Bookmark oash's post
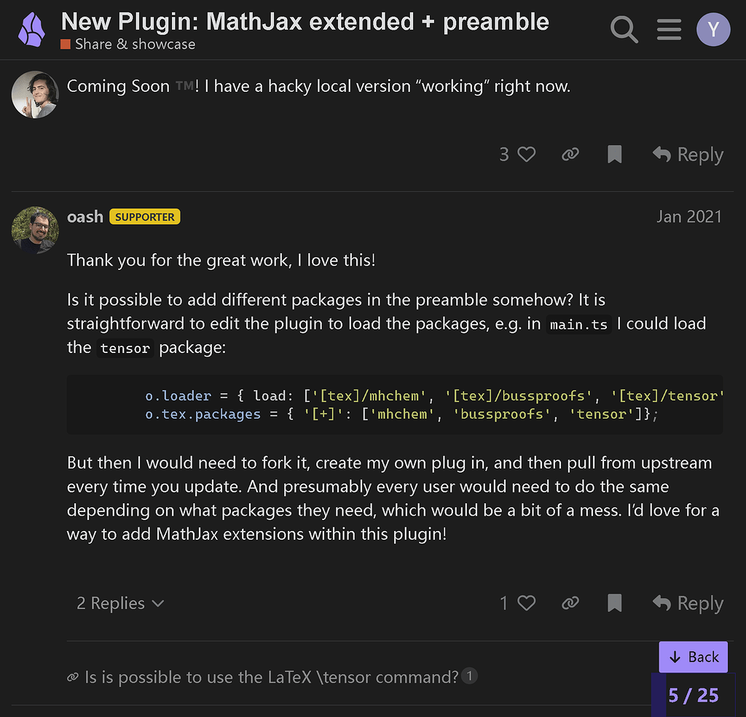Viewport: 746px width, 717px height. click(x=614, y=603)
